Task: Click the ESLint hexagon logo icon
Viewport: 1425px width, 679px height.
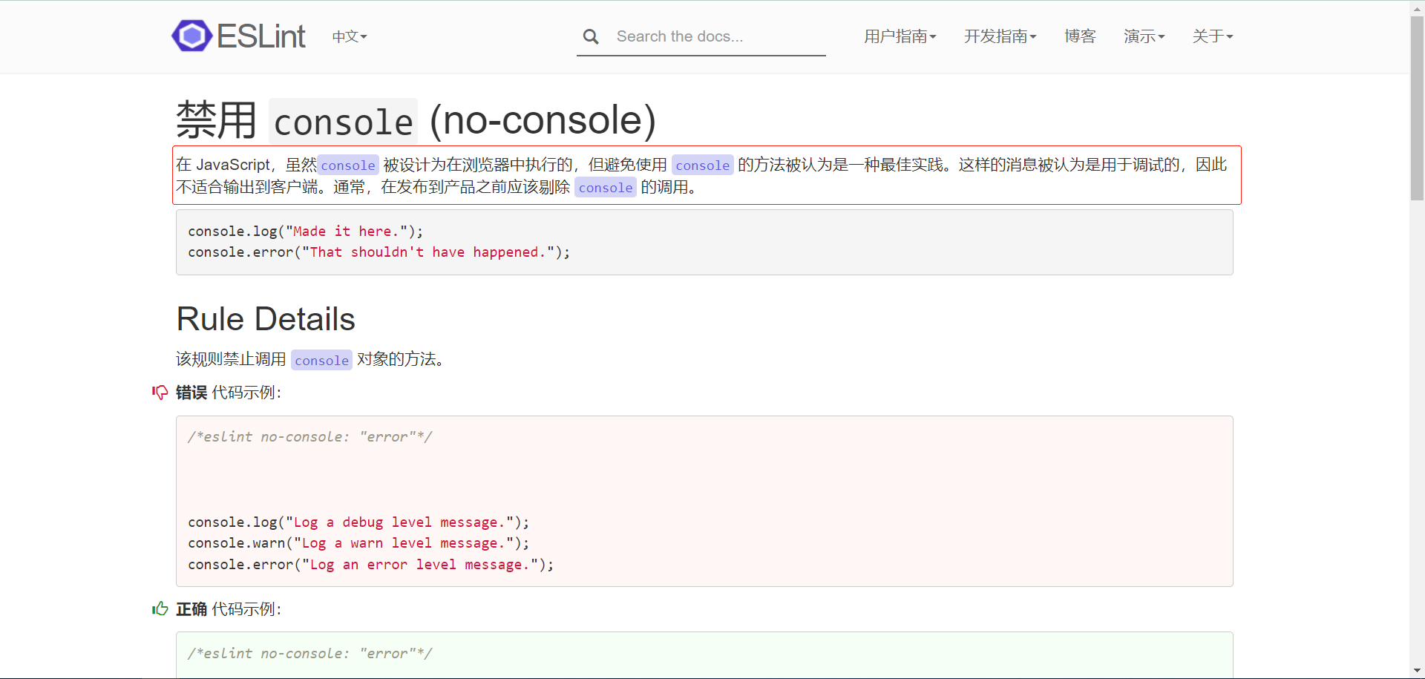Action: click(191, 36)
